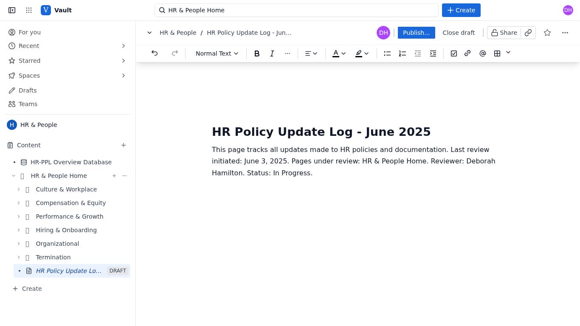Viewport: 580px width, 326px height.
Task: Star this page
Action: (547, 33)
